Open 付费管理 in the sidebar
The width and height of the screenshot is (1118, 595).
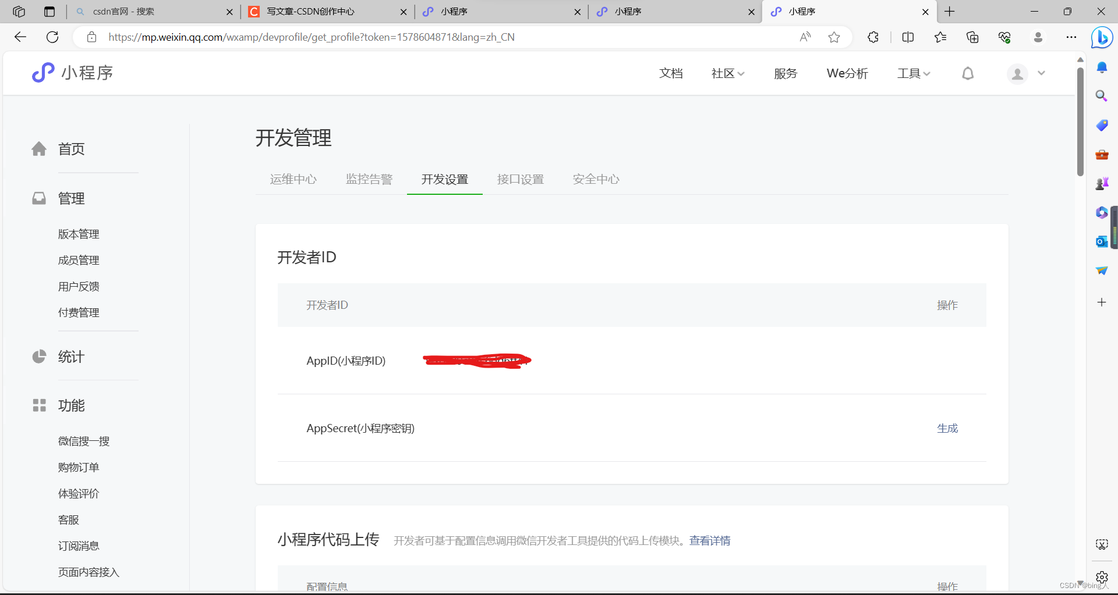(x=79, y=312)
